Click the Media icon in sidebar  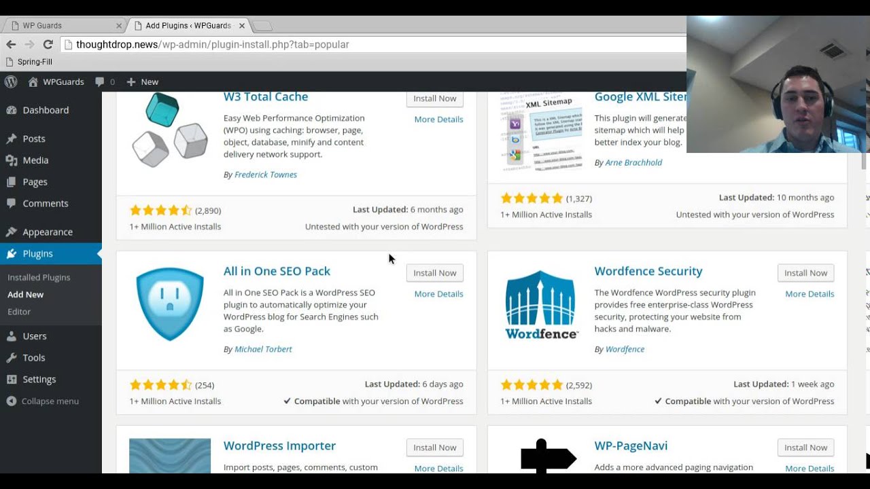click(11, 160)
